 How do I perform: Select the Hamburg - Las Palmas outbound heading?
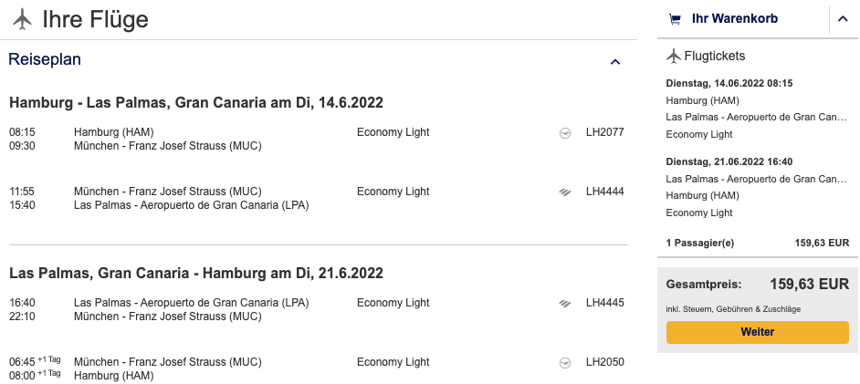coord(195,101)
